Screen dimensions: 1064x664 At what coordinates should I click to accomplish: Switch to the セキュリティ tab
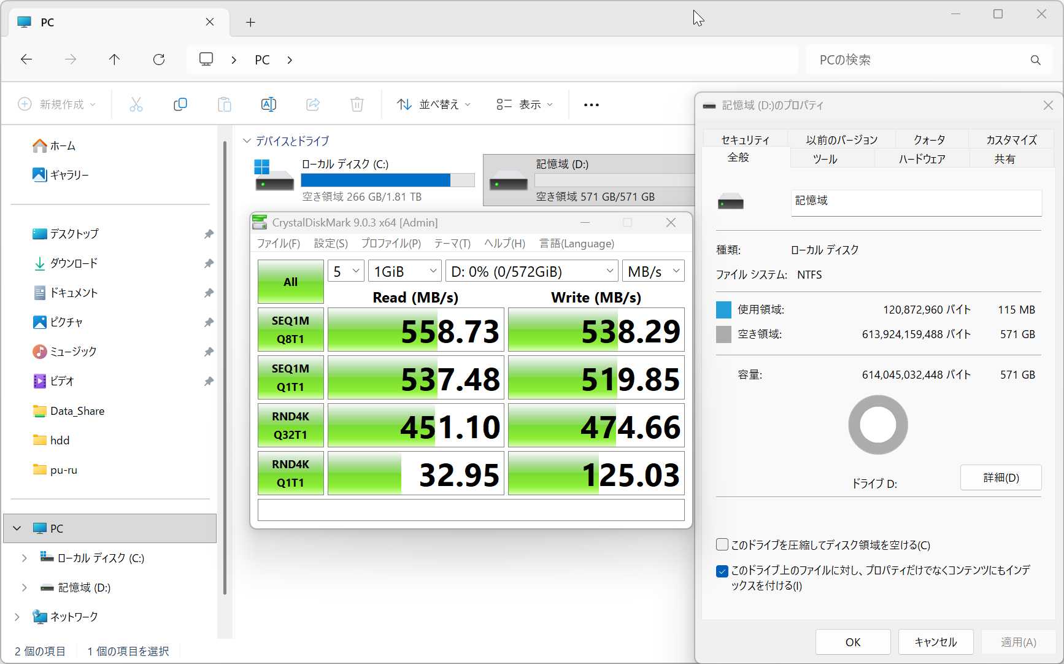point(745,140)
